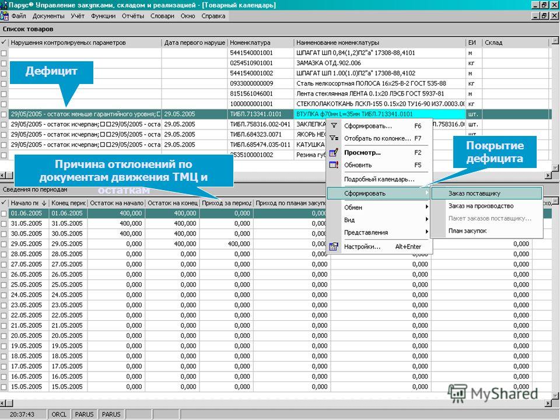Tick checkbox for row 0254510901001
The width and height of the screenshot is (560, 420).
pos(3,63)
